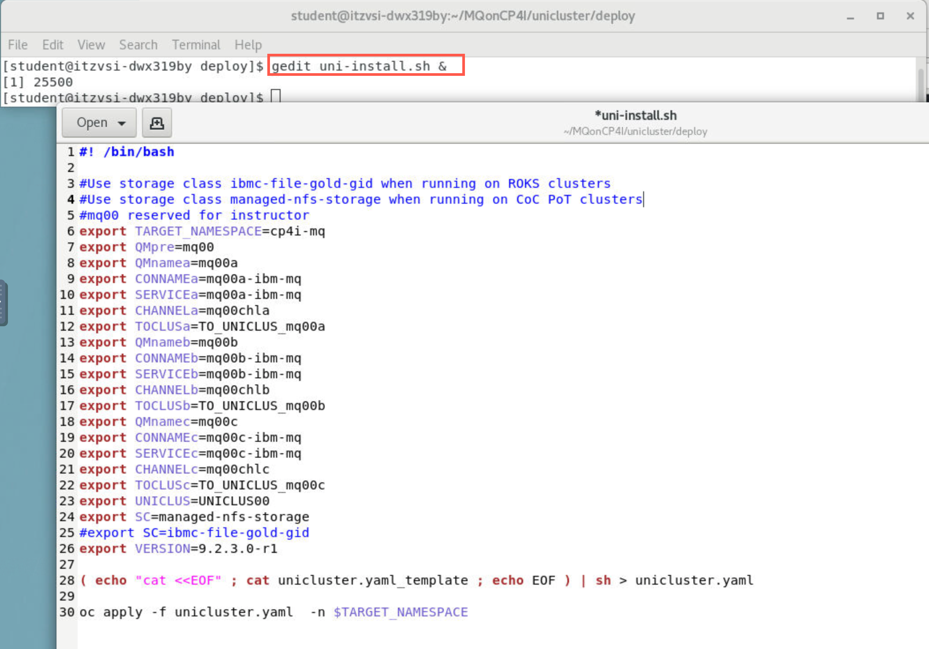
Task: Click the CHANNELa=mq00chla line
Action: 174,310
